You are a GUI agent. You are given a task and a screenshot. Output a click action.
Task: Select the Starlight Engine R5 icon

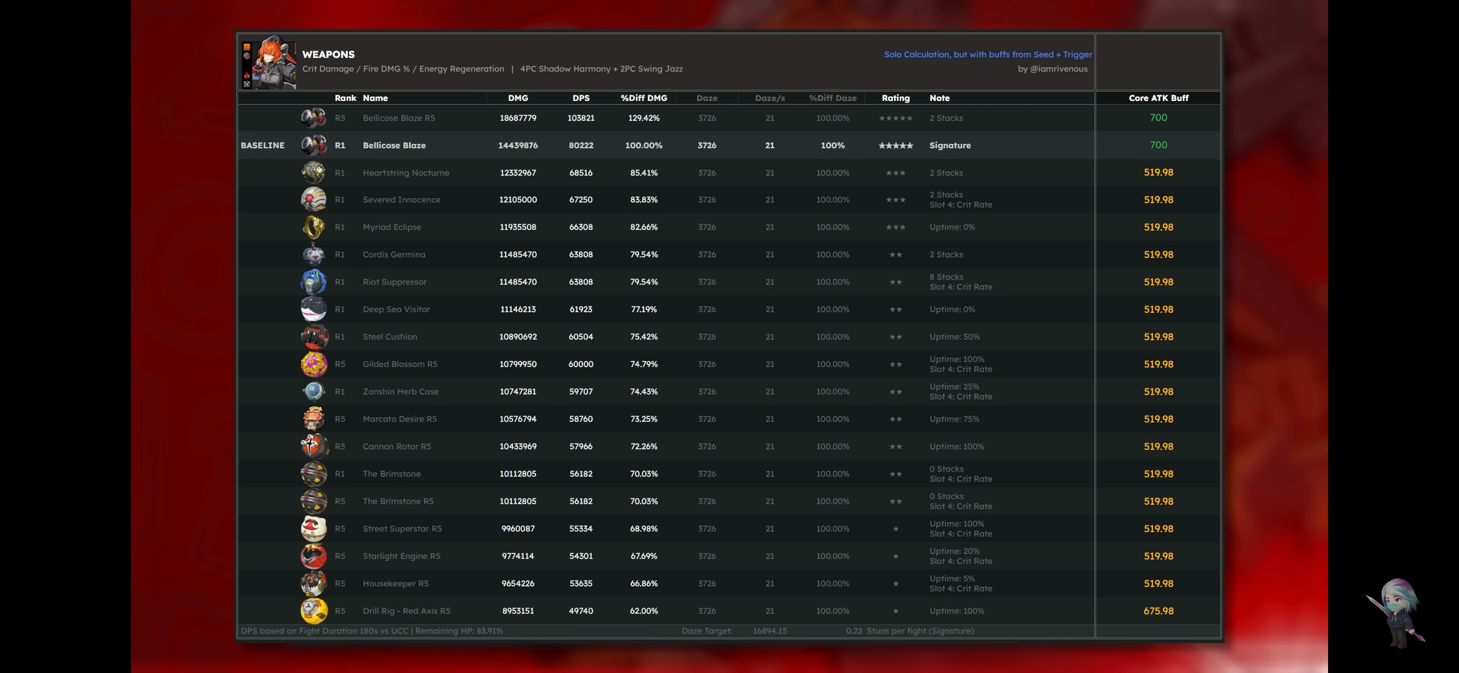tap(314, 556)
